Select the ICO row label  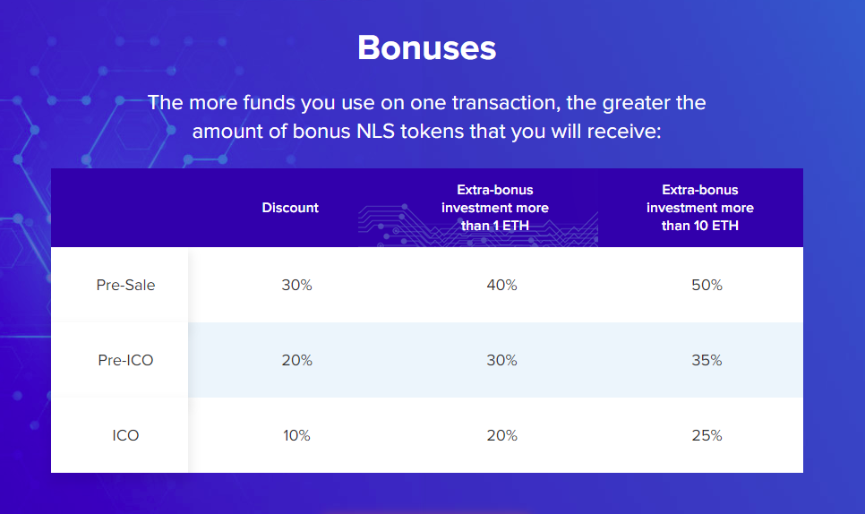(x=125, y=436)
